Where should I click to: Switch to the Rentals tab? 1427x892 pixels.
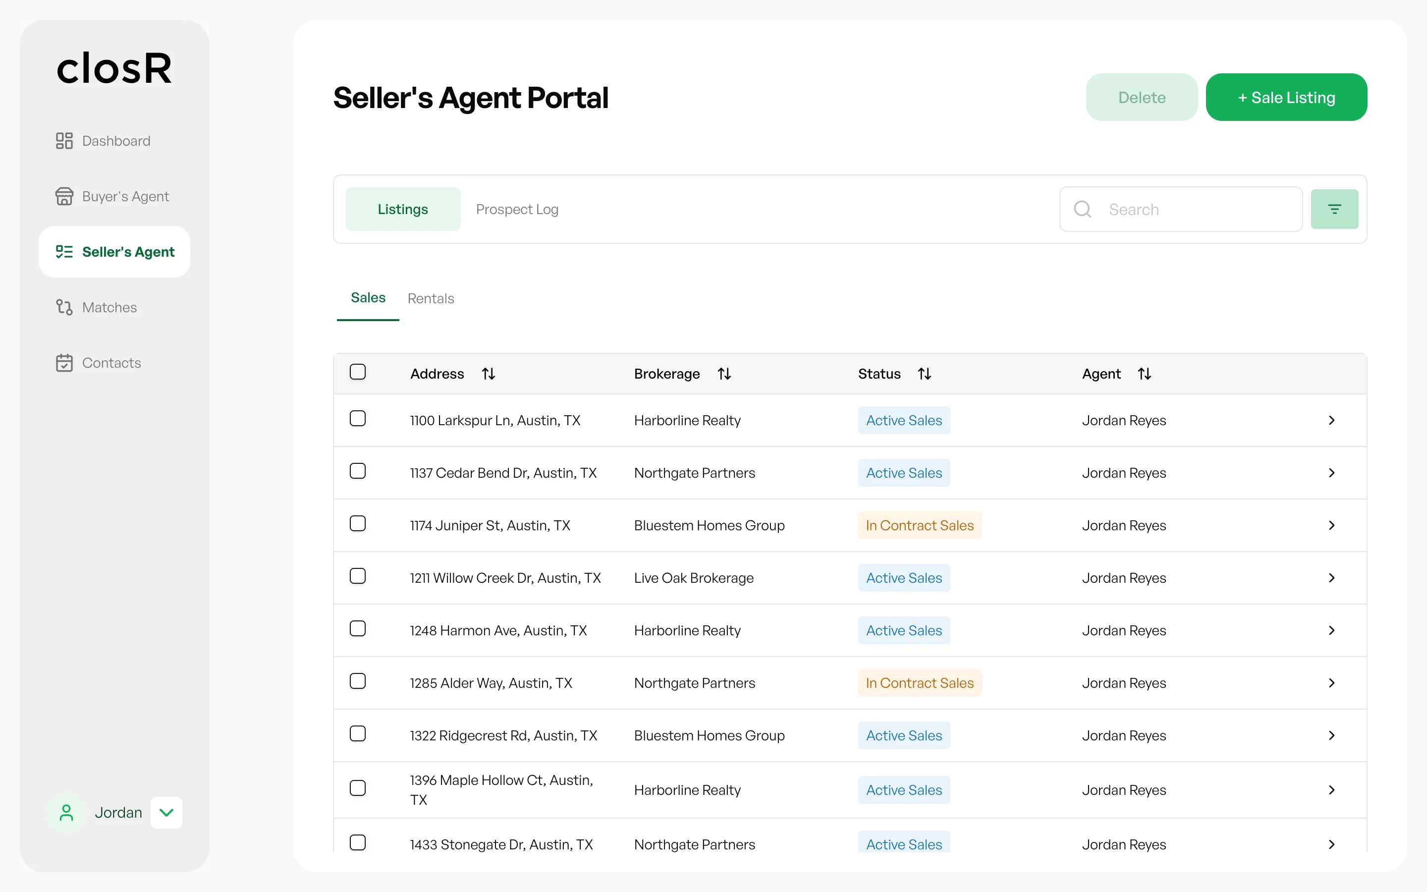tap(431, 298)
